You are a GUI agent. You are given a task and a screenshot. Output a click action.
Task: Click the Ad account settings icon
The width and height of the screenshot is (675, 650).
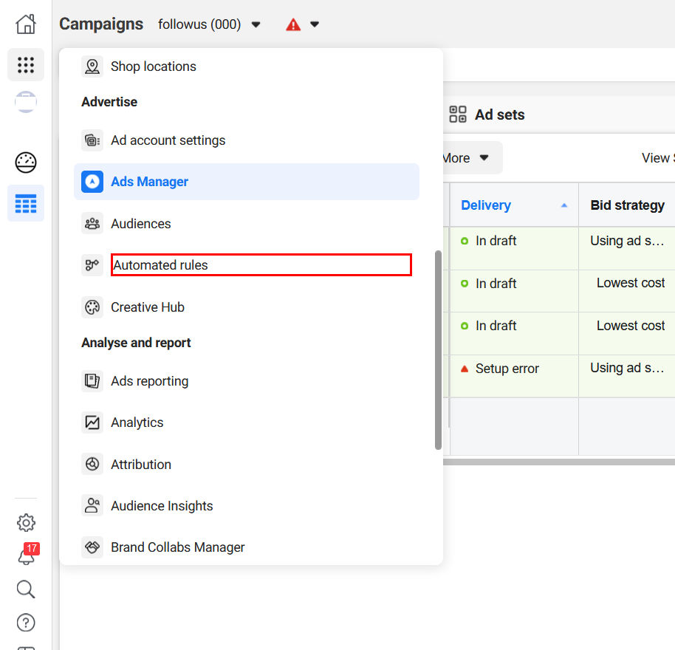tap(92, 140)
